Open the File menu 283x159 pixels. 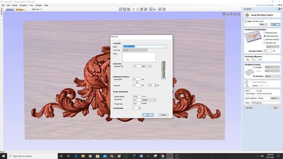(3, 5)
